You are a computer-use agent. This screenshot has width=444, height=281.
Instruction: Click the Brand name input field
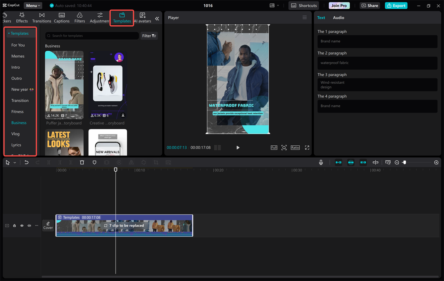[x=377, y=41]
